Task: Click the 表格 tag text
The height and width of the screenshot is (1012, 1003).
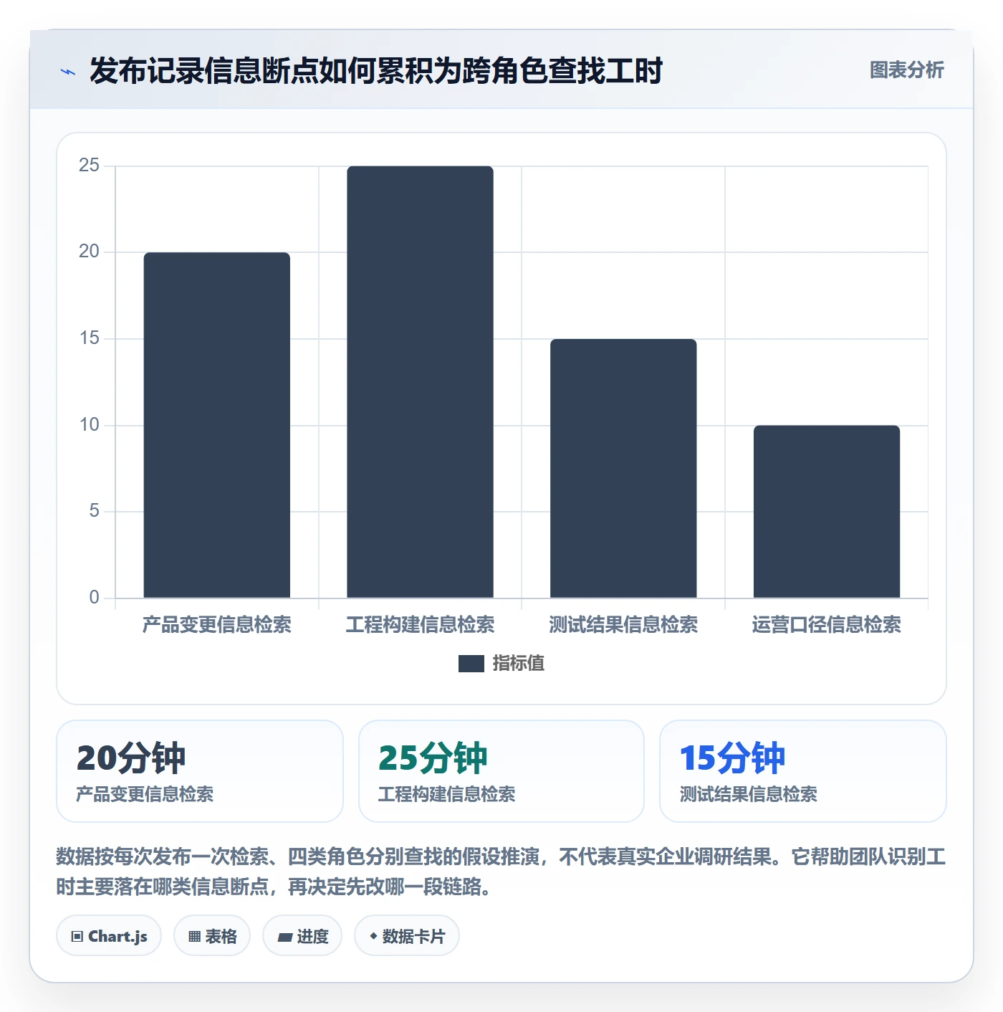Action: pos(221,937)
